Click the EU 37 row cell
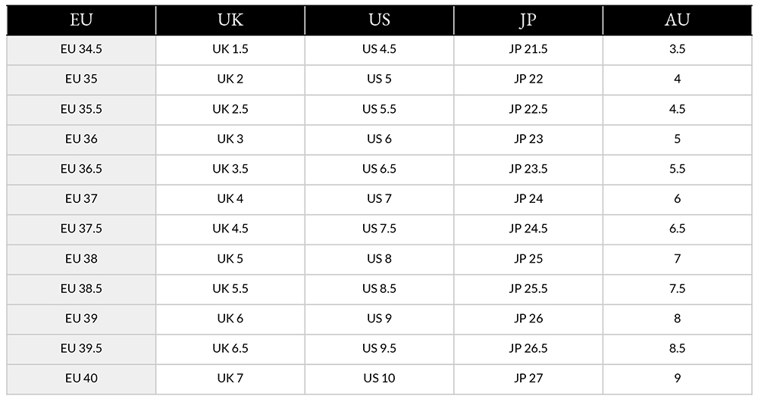 click(81, 199)
